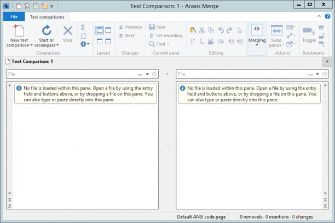Viewport: 335px width, 223px height.
Task: Switch to Text comparisons ribbon tab
Action: tap(47, 17)
